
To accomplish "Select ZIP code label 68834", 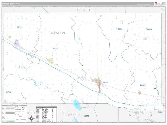I will 120,29.
